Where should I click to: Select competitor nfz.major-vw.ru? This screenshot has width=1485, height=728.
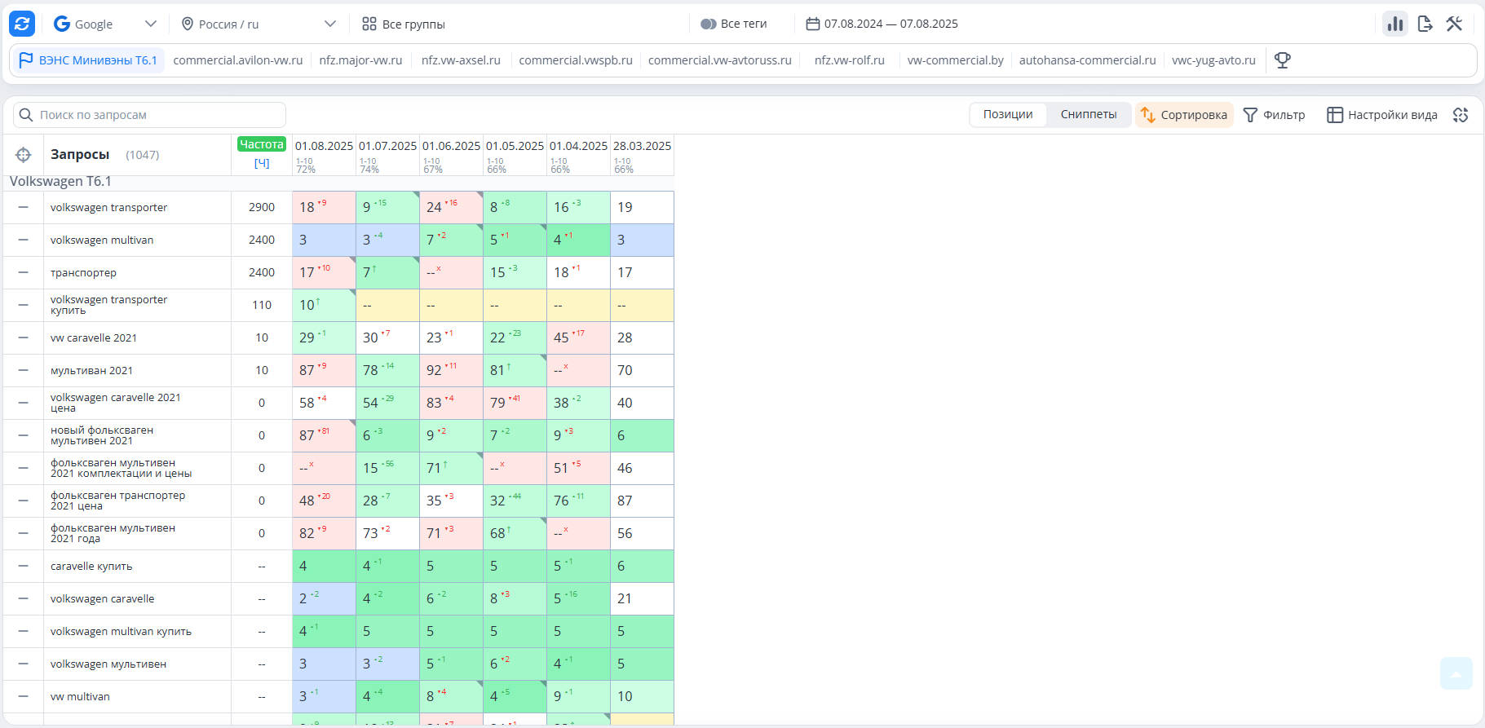(360, 60)
